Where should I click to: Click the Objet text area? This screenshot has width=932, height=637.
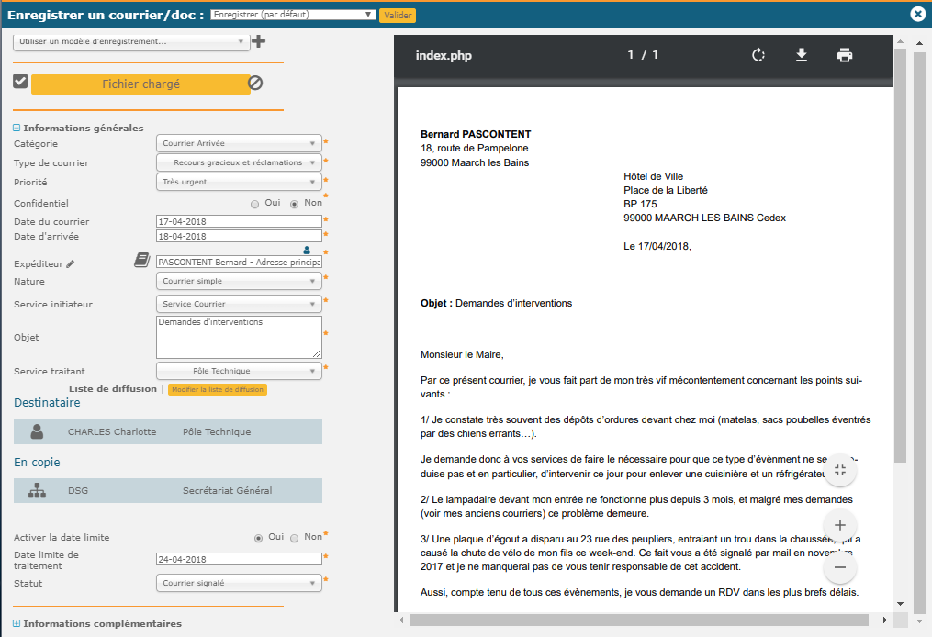click(x=239, y=337)
